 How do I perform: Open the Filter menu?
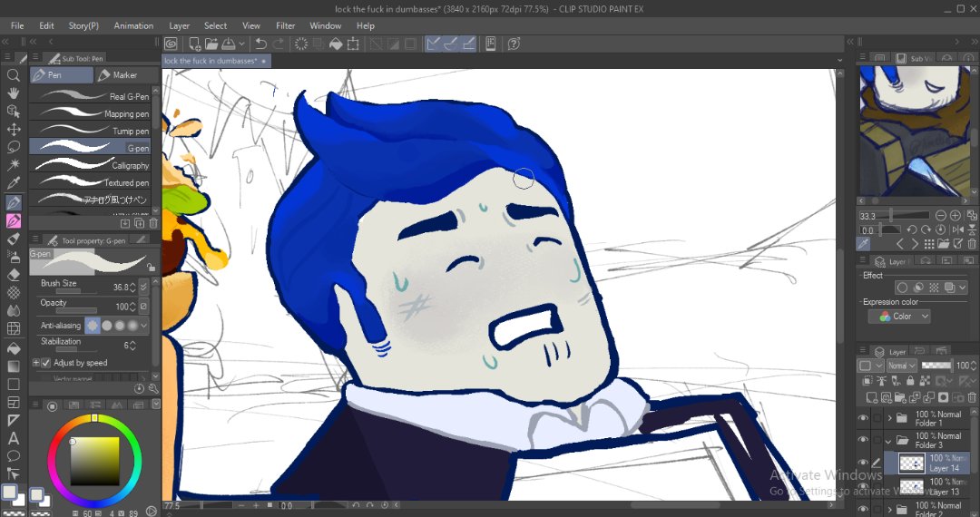click(286, 25)
